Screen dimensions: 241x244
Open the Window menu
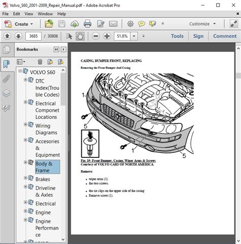point(45,14)
